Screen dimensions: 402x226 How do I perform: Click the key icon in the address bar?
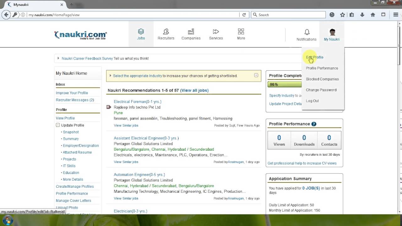pyautogui.click(x=15, y=15)
